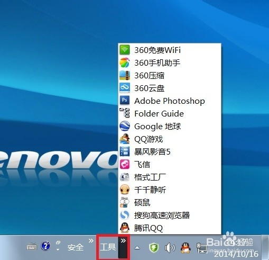Click the blue help question mark icon
The width and height of the screenshot is (269, 260).
click(45, 246)
